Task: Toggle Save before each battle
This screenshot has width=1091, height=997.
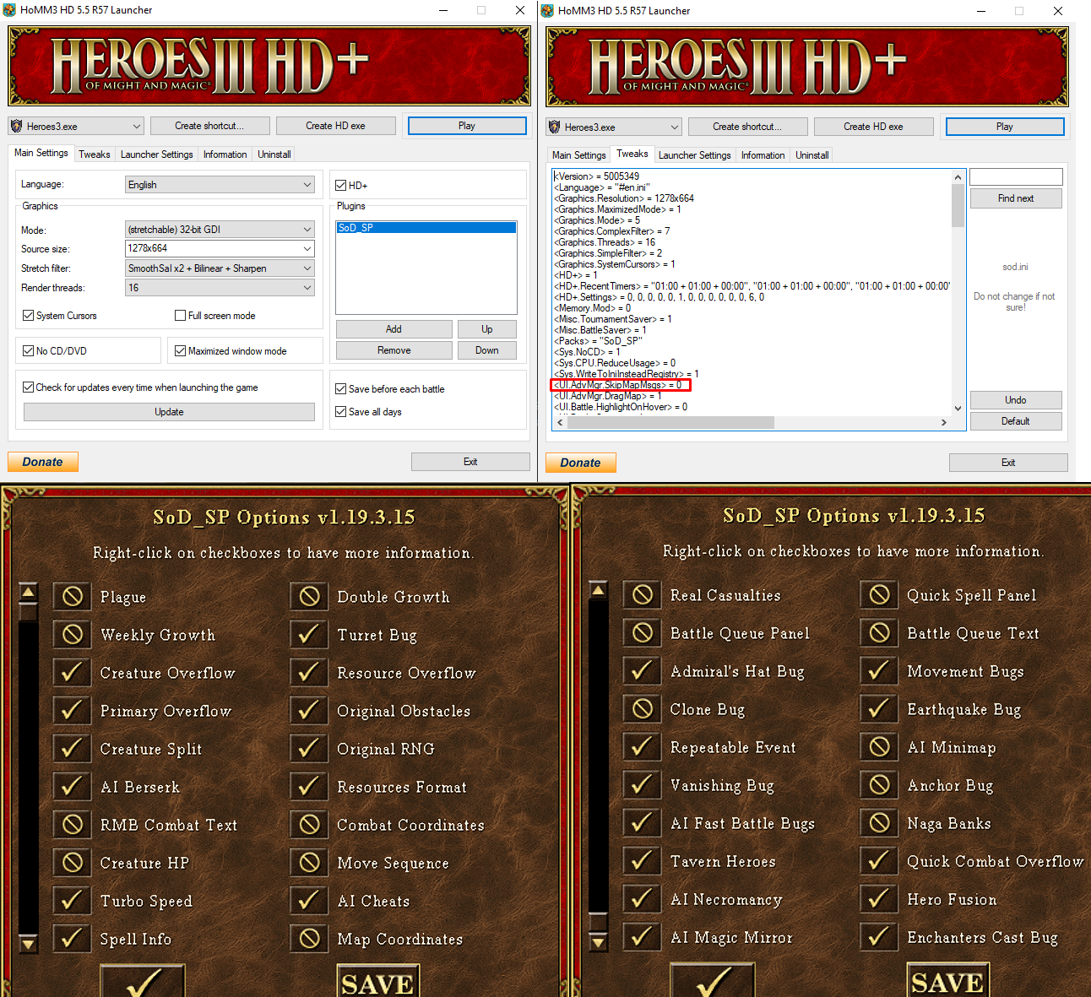Action: coord(341,389)
